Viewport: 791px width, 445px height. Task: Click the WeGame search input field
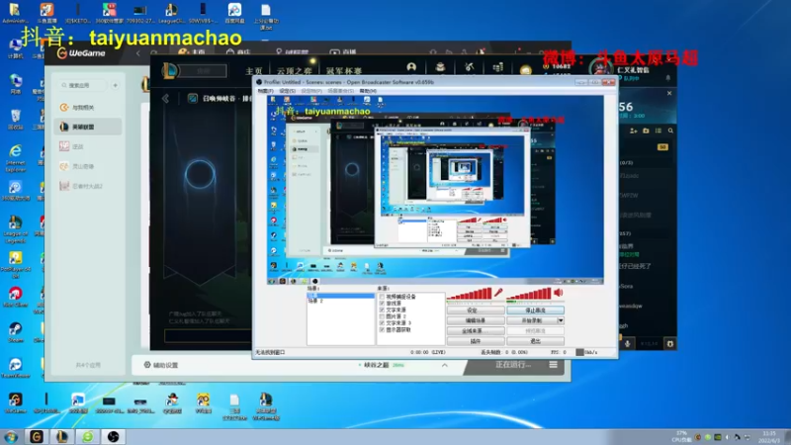pyautogui.click(x=83, y=85)
